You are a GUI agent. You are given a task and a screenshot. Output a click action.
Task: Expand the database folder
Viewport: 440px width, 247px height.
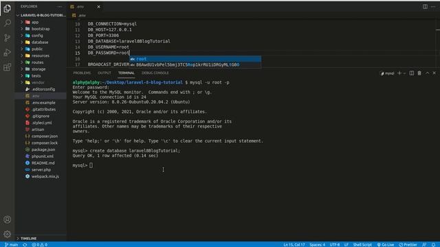tap(40, 43)
